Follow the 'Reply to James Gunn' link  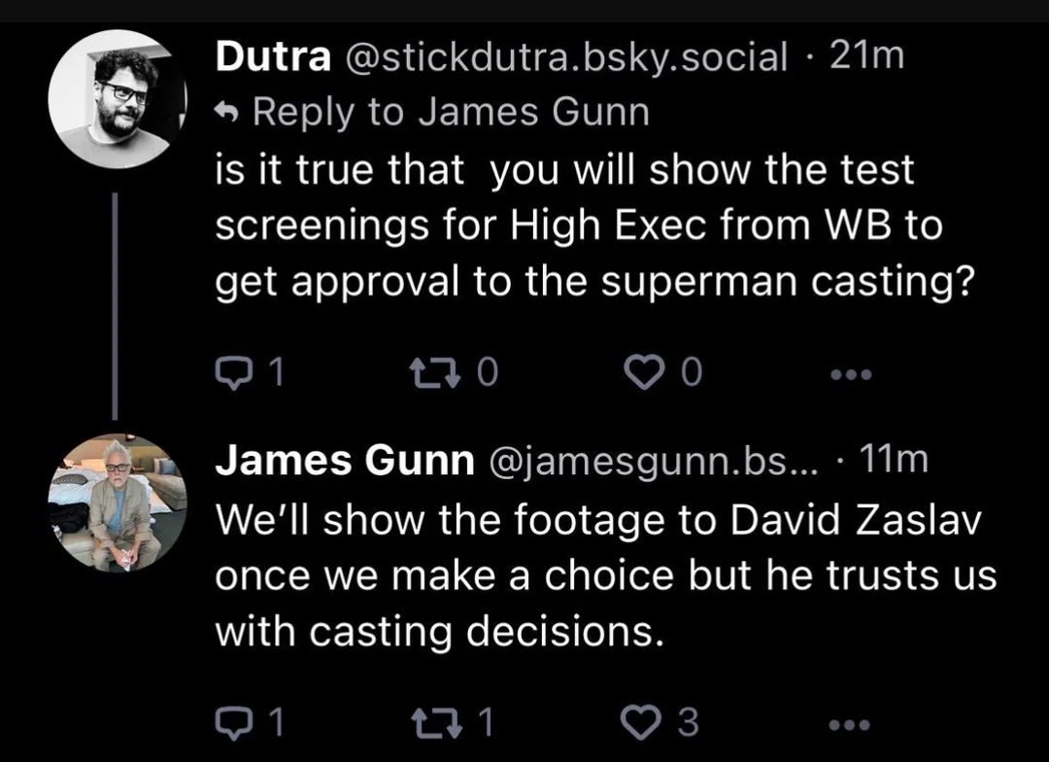click(x=451, y=113)
